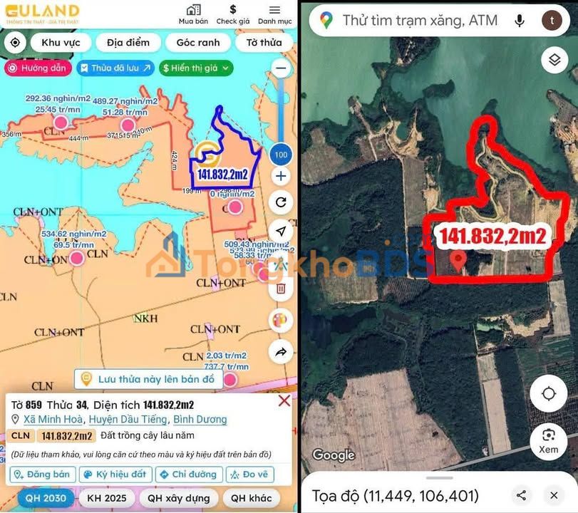Tap the share arrow icon on map
This screenshot has width=578, height=513.
point(281,351)
